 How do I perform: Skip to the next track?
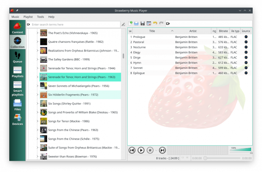(162, 150)
